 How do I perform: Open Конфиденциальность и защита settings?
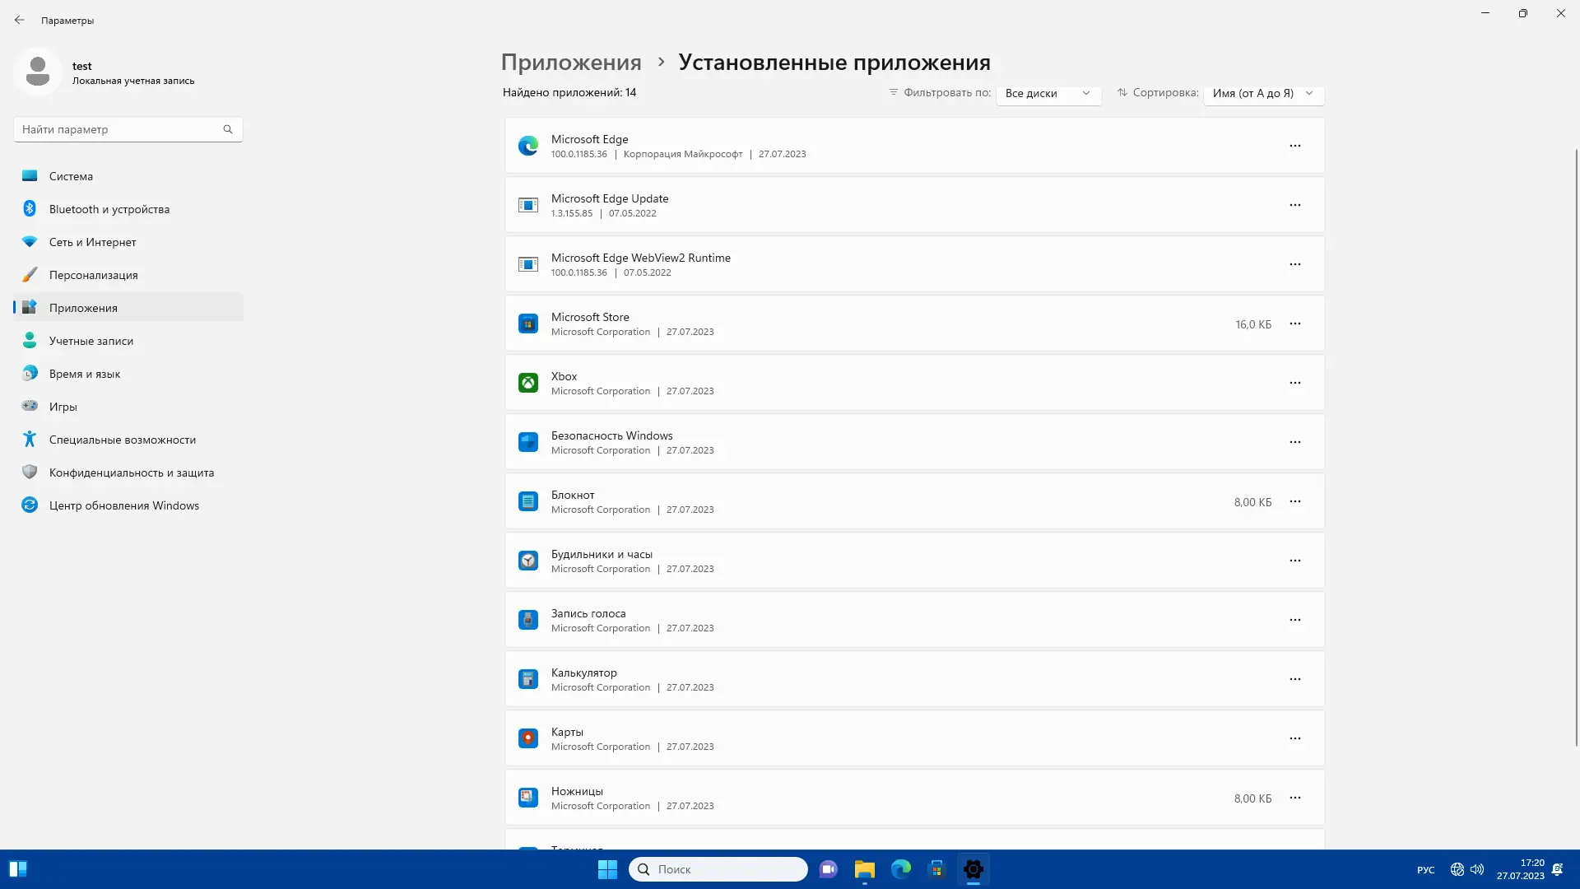pyautogui.click(x=131, y=472)
